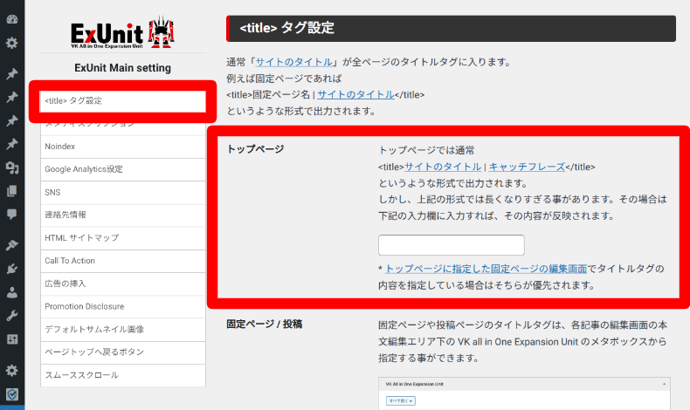This screenshot has height=410, width=690.
Task: Click サイトのタイトル link in トップページ section
Action: pyautogui.click(x=443, y=167)
